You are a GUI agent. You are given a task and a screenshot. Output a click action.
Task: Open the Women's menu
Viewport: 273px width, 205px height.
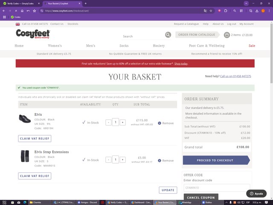pyautogui.click(x=55, y=46)
